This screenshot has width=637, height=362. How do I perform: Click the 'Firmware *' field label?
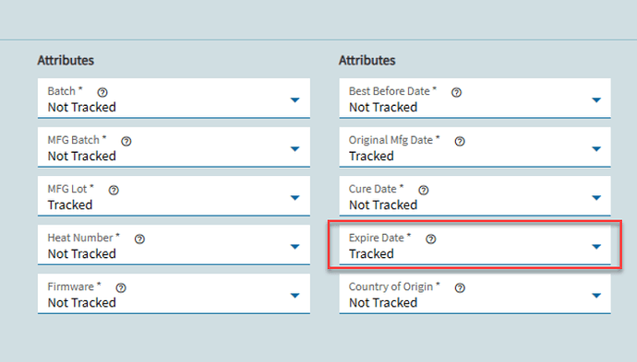(x=75, y=286)
